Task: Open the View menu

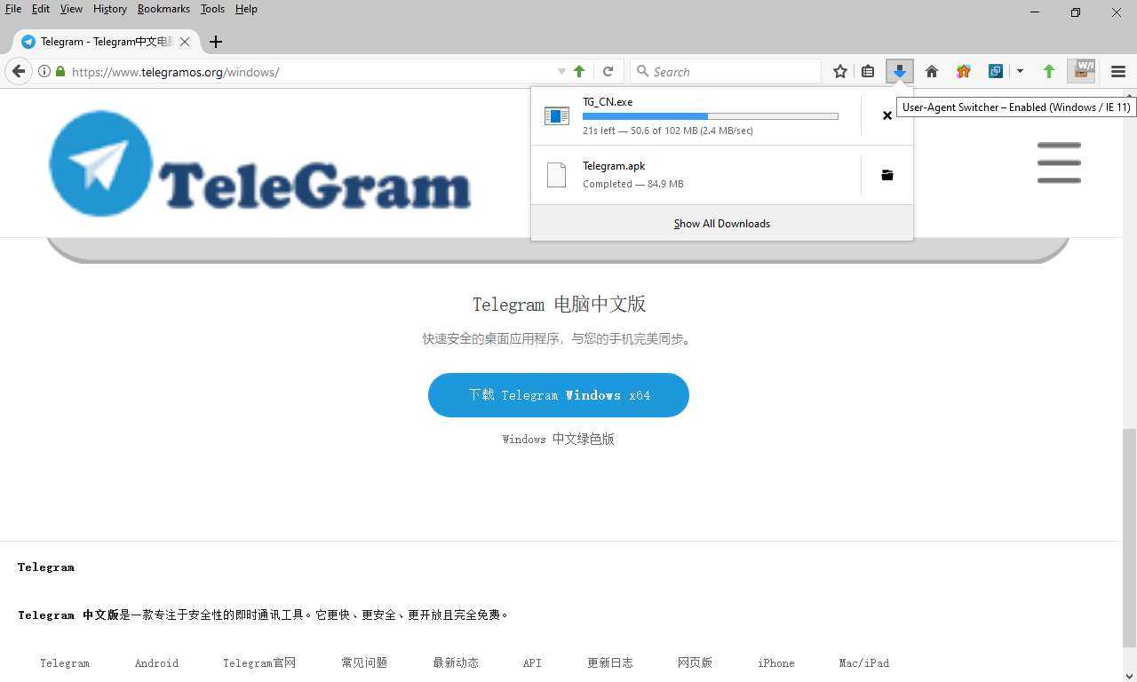Action: tap(71, 9)
